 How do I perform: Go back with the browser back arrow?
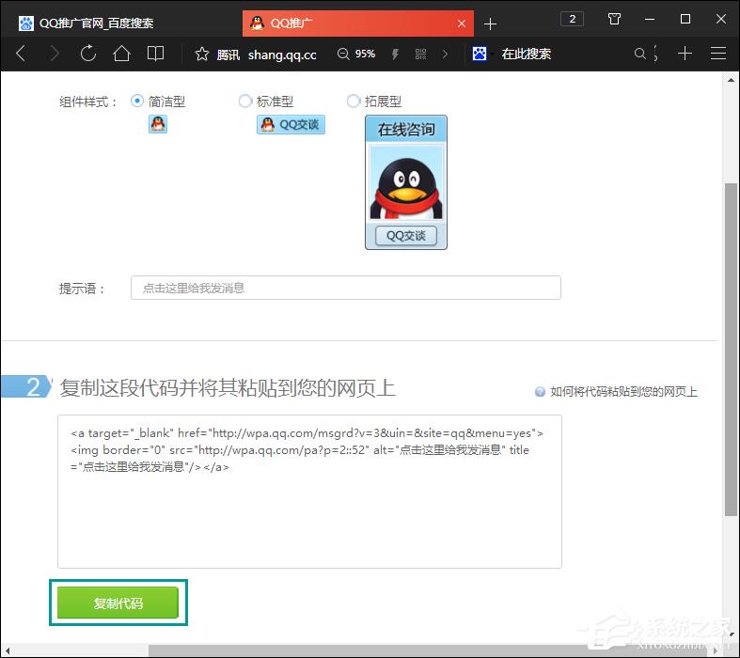pyautogui.click(x=21, y=54)
